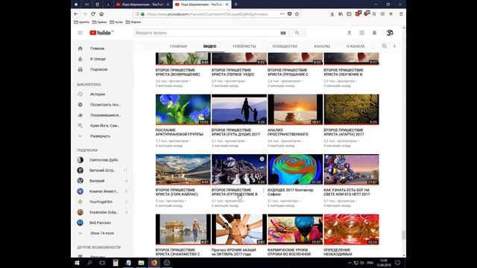Open ВТОРОЕ ПРИШЕСТВИЕ ХРИСТА (ГОРА КАЙЛАС) title
477x268 pixels.
177,192
